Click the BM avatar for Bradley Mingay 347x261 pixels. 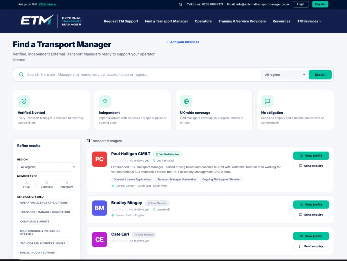(x=99, y=208)
